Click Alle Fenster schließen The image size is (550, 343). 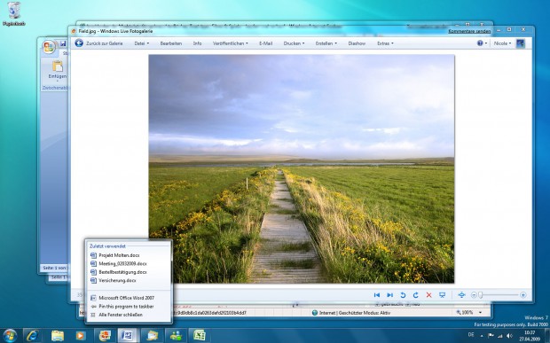(x=129, y=315)
